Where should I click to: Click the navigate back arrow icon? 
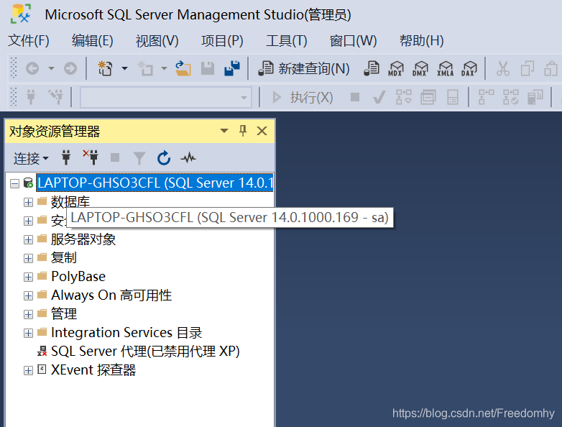click(x=32, y=68)
